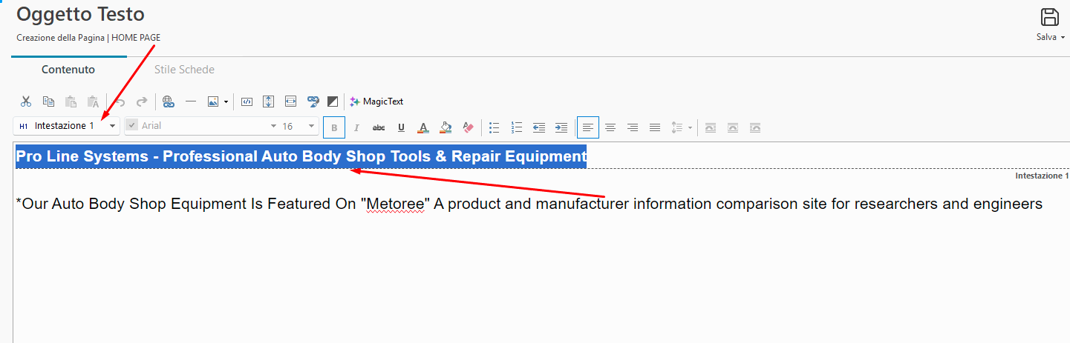Toggle Underline formatting
The image size is (1070, 343).
(x=401, y=127)
